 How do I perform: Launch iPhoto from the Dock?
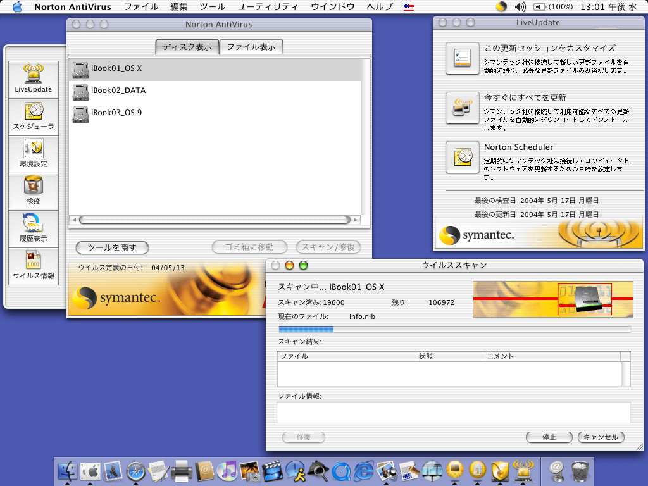[x=249, y=471]
